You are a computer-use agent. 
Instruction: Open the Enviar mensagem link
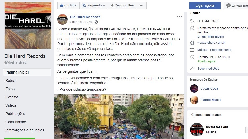pos(211,36)
